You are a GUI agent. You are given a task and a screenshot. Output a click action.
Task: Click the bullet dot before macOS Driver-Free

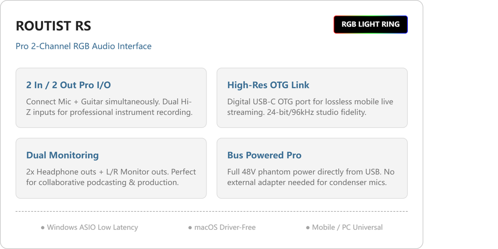190,228
